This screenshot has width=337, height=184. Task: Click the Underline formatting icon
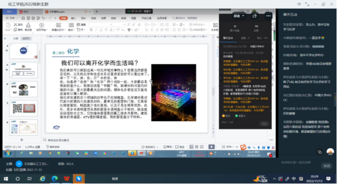[101, 30]
